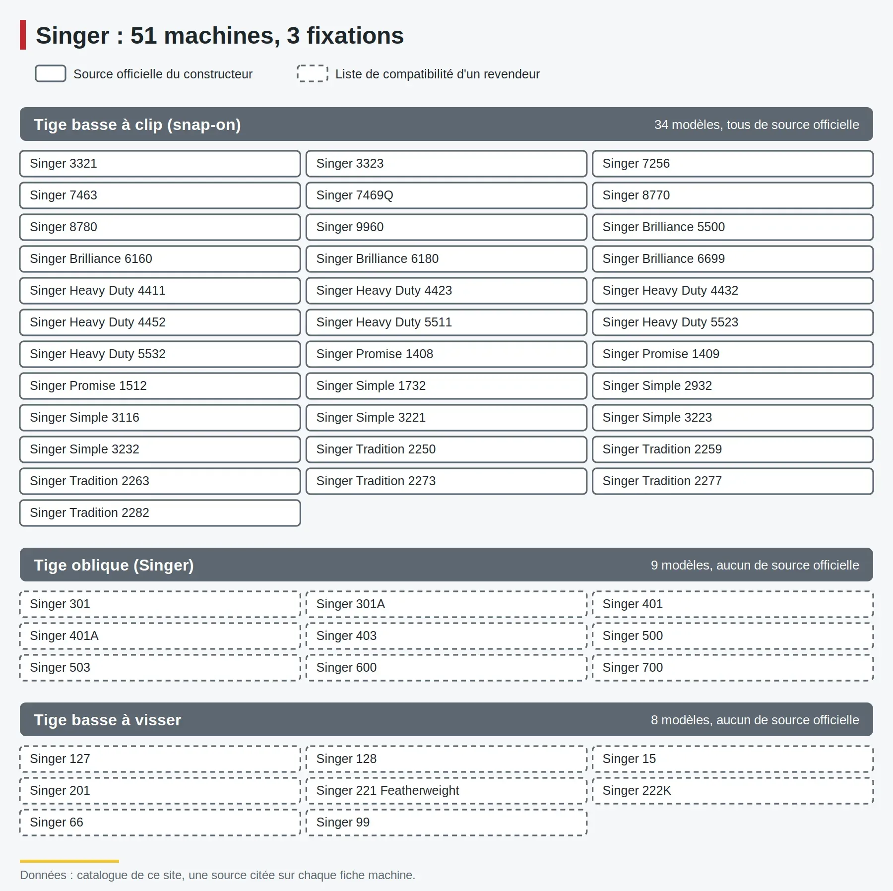Open the Singer Simple 3232 card

tap(160, 449)
